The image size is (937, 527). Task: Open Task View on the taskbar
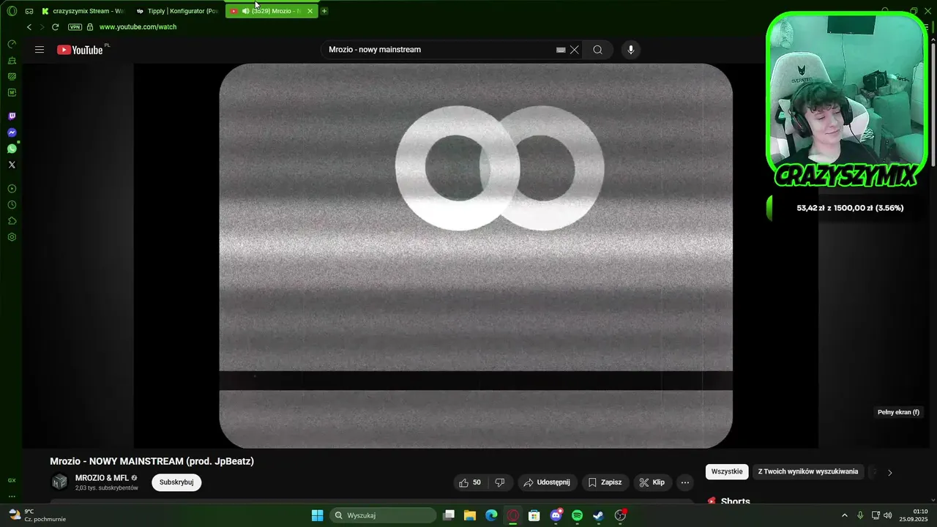click(449, 515)
